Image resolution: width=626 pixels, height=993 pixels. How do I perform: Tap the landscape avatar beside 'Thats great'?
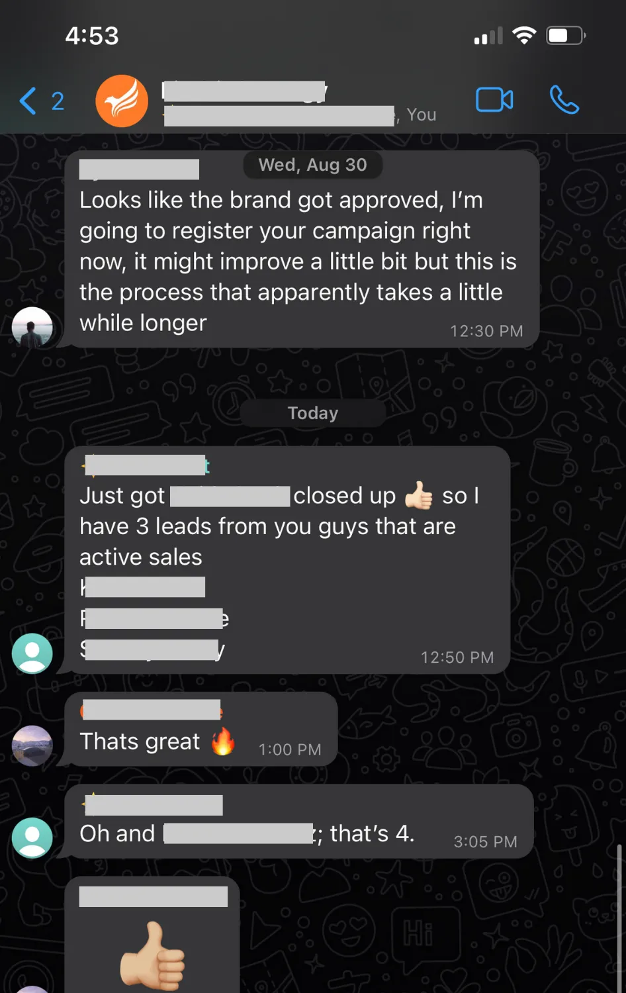(32, 745)
